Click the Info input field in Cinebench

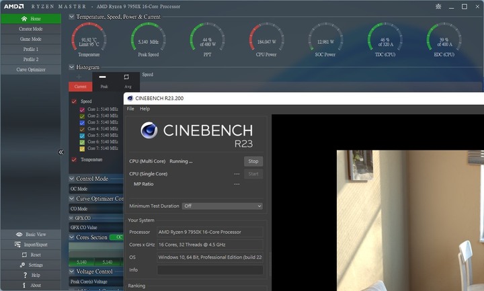tap(210, 269)
